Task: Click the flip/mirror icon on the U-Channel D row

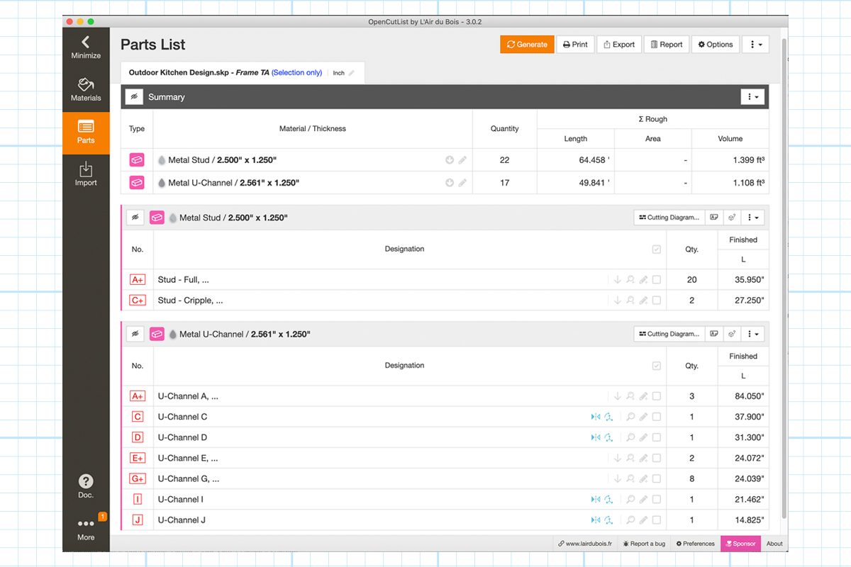Action: click(595, 437)
